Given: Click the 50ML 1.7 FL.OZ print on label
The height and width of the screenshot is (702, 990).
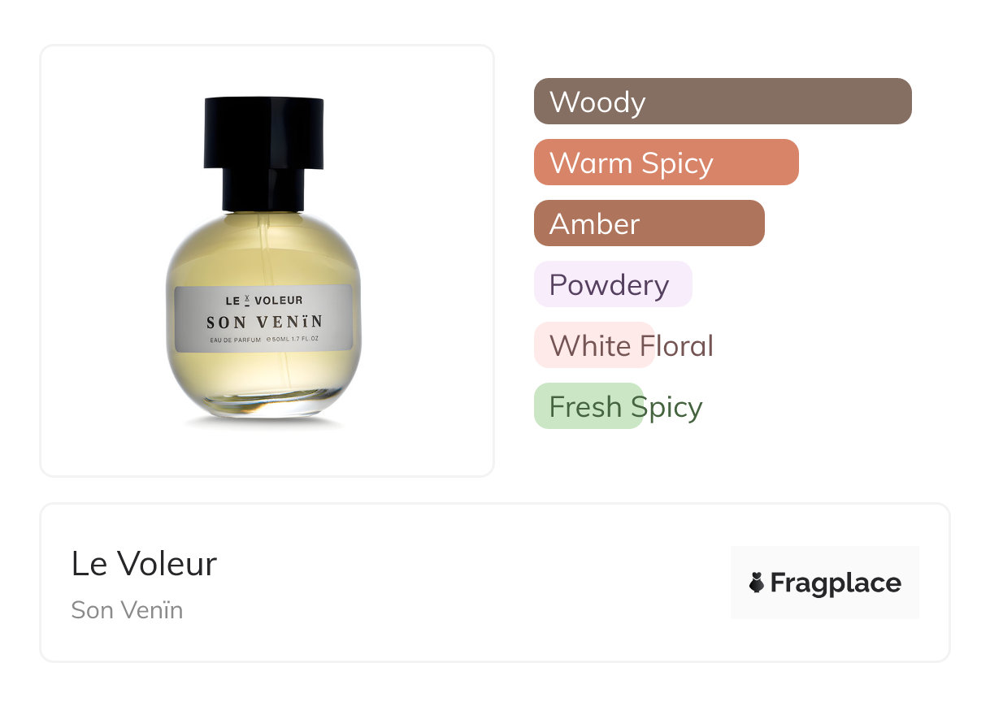Looking at the screenshot, I should (x=293, y=340).
